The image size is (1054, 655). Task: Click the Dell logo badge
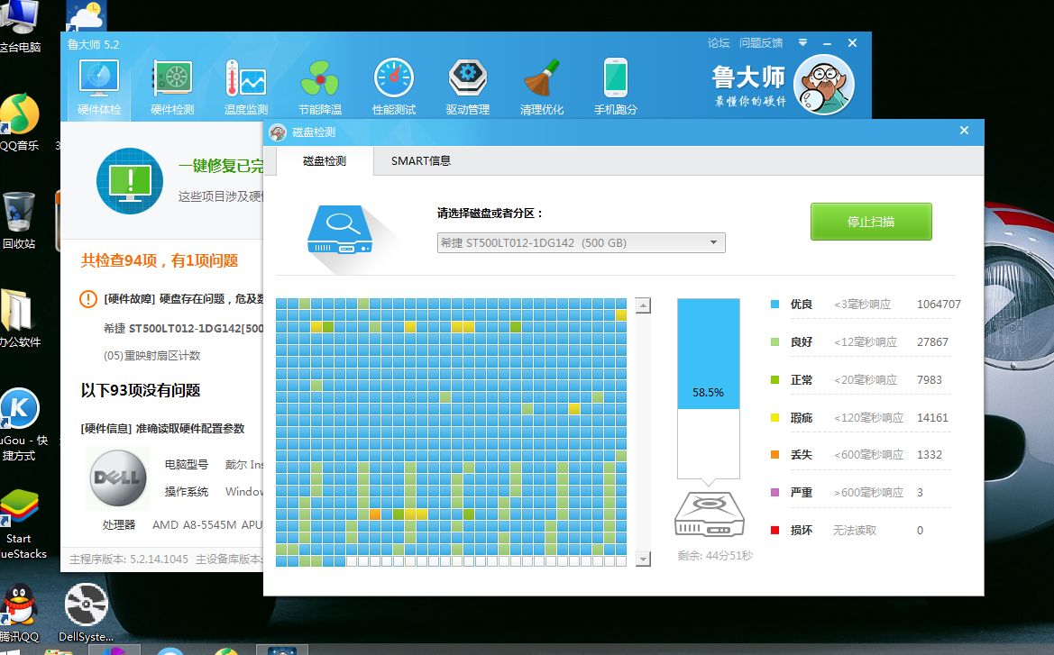pyautogui.click(x=118, y=478)
